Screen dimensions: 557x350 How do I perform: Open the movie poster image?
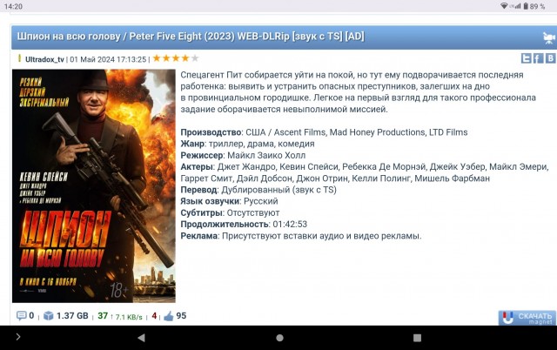[94, 185]
